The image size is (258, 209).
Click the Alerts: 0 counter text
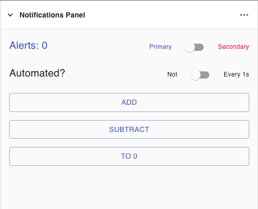click(x=28, y=46)
